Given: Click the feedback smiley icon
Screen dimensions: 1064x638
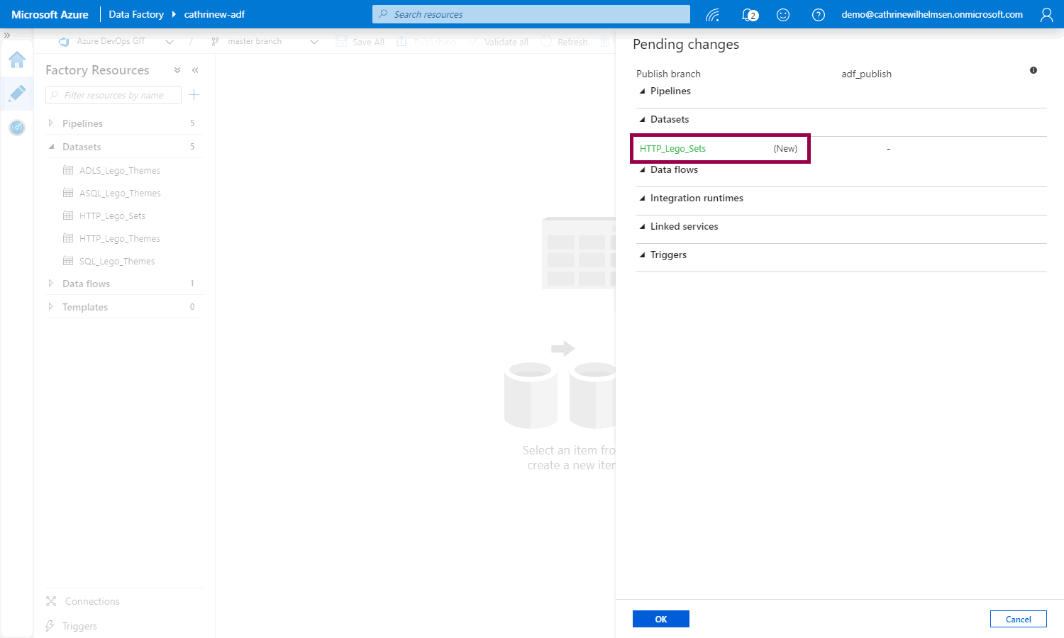Looking at the screenshot, I should [783, 15].
